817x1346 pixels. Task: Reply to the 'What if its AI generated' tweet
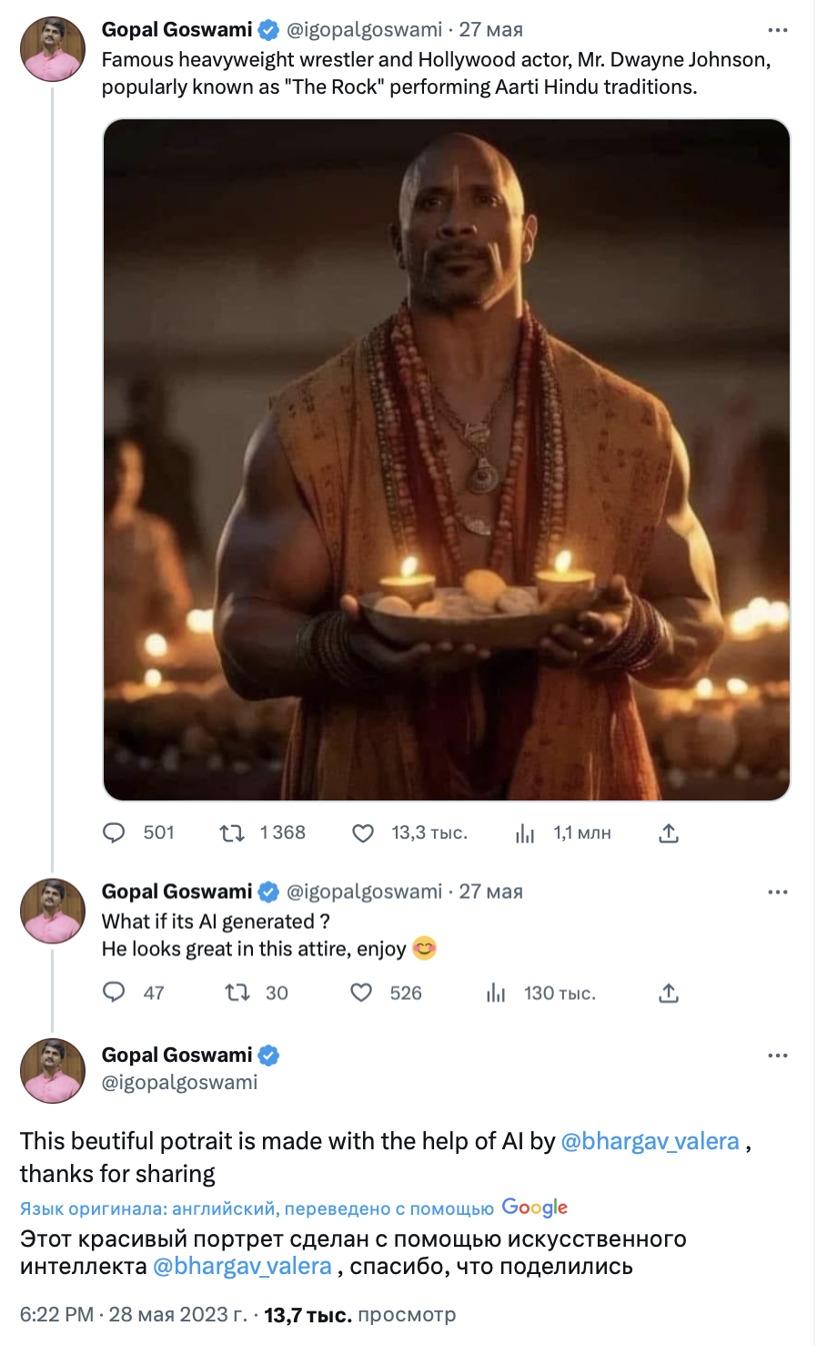point(114,993)
